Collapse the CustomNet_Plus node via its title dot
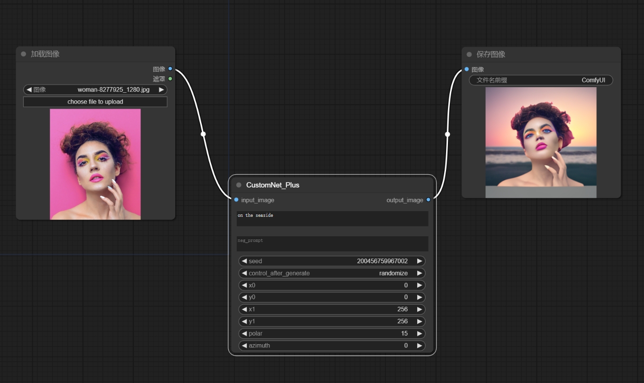This screenshot has width=644, height=383. click(239, 185)
